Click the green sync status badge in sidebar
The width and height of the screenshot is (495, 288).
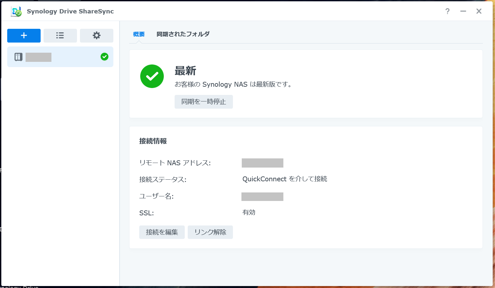pyautogui.click(x=105, y=56)
